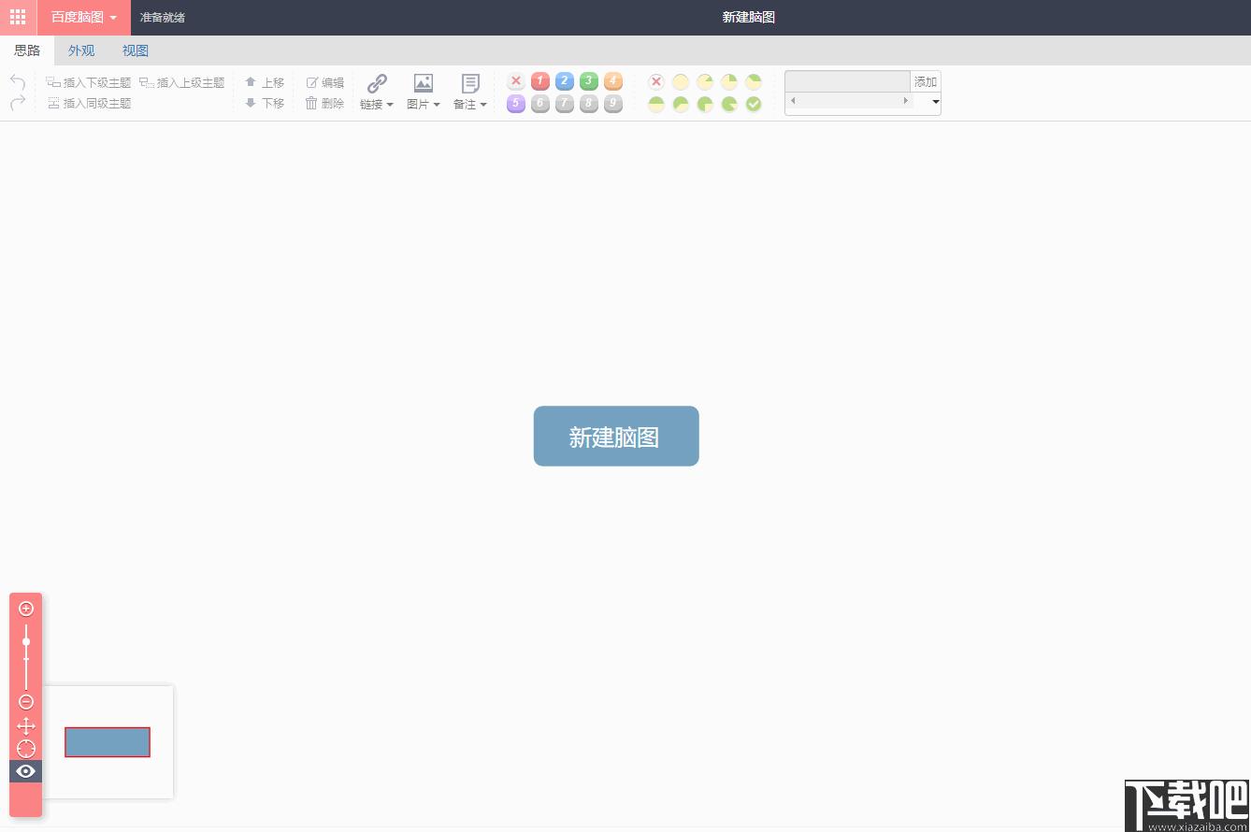This screenshot has width=1251, height=832.
Task: Click the 添加 tag button
Action: click(926, 81)
